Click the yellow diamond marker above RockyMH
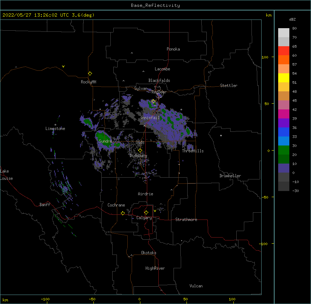This screenshot has width=311, height=304. click(90, 74)
